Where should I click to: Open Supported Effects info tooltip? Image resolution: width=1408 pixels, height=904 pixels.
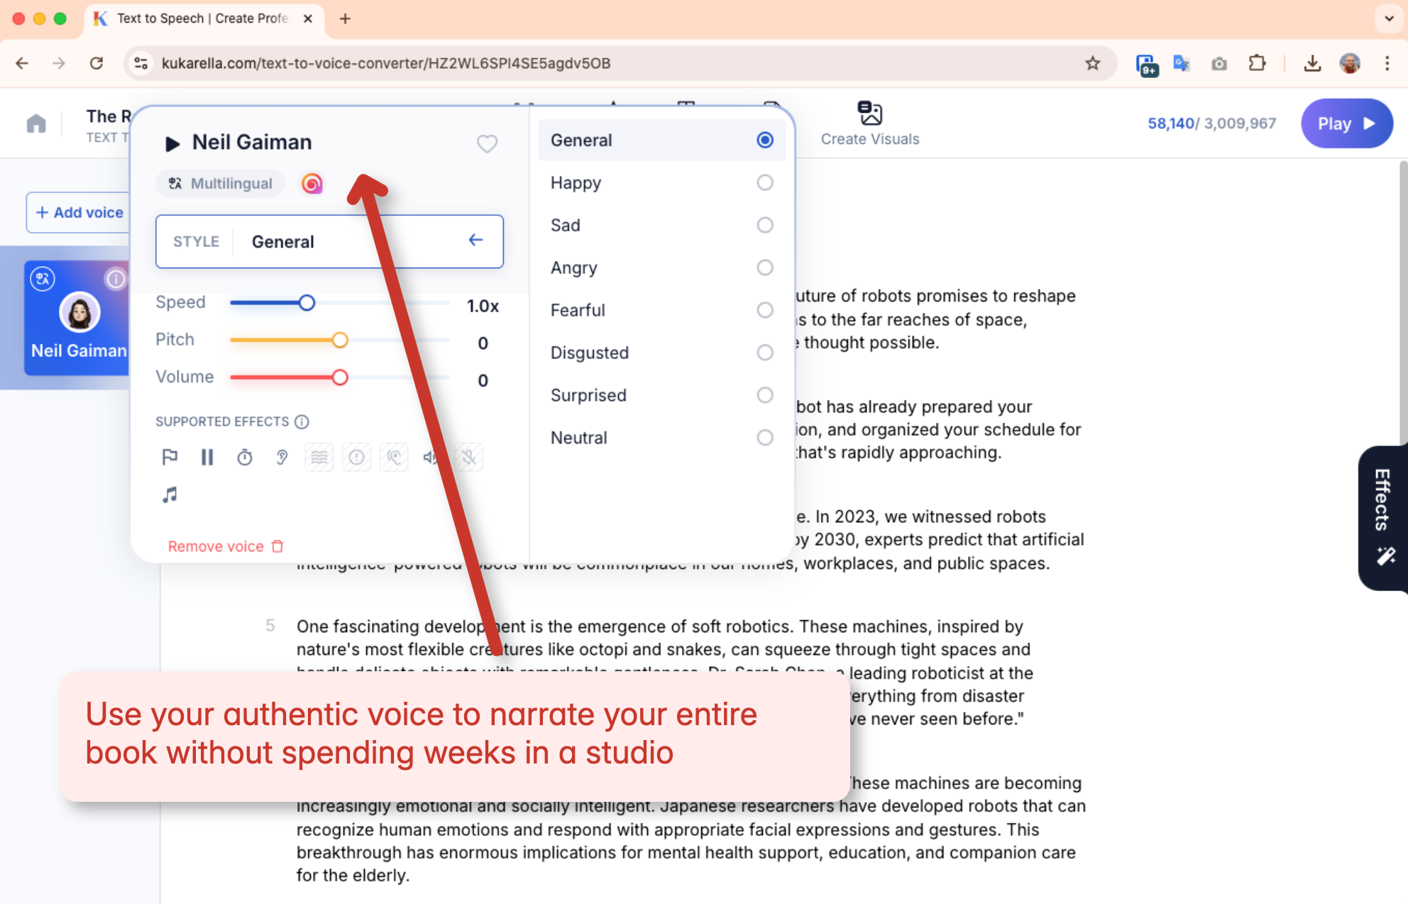coord(302,422)
